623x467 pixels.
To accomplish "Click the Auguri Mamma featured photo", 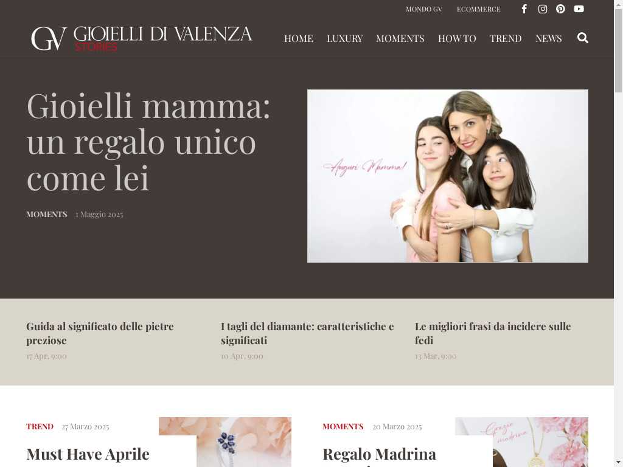I will pyautogui.click(x=447, y=176).
